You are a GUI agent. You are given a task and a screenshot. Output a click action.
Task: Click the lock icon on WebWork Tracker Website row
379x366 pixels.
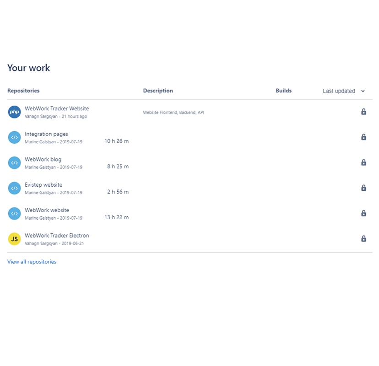click(363, 112)
